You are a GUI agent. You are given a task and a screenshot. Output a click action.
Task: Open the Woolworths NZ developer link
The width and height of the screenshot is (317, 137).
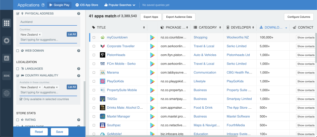click(238, 37)
